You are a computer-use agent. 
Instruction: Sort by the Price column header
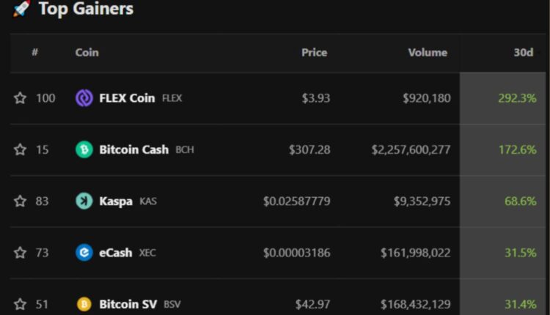click(314, 53)
